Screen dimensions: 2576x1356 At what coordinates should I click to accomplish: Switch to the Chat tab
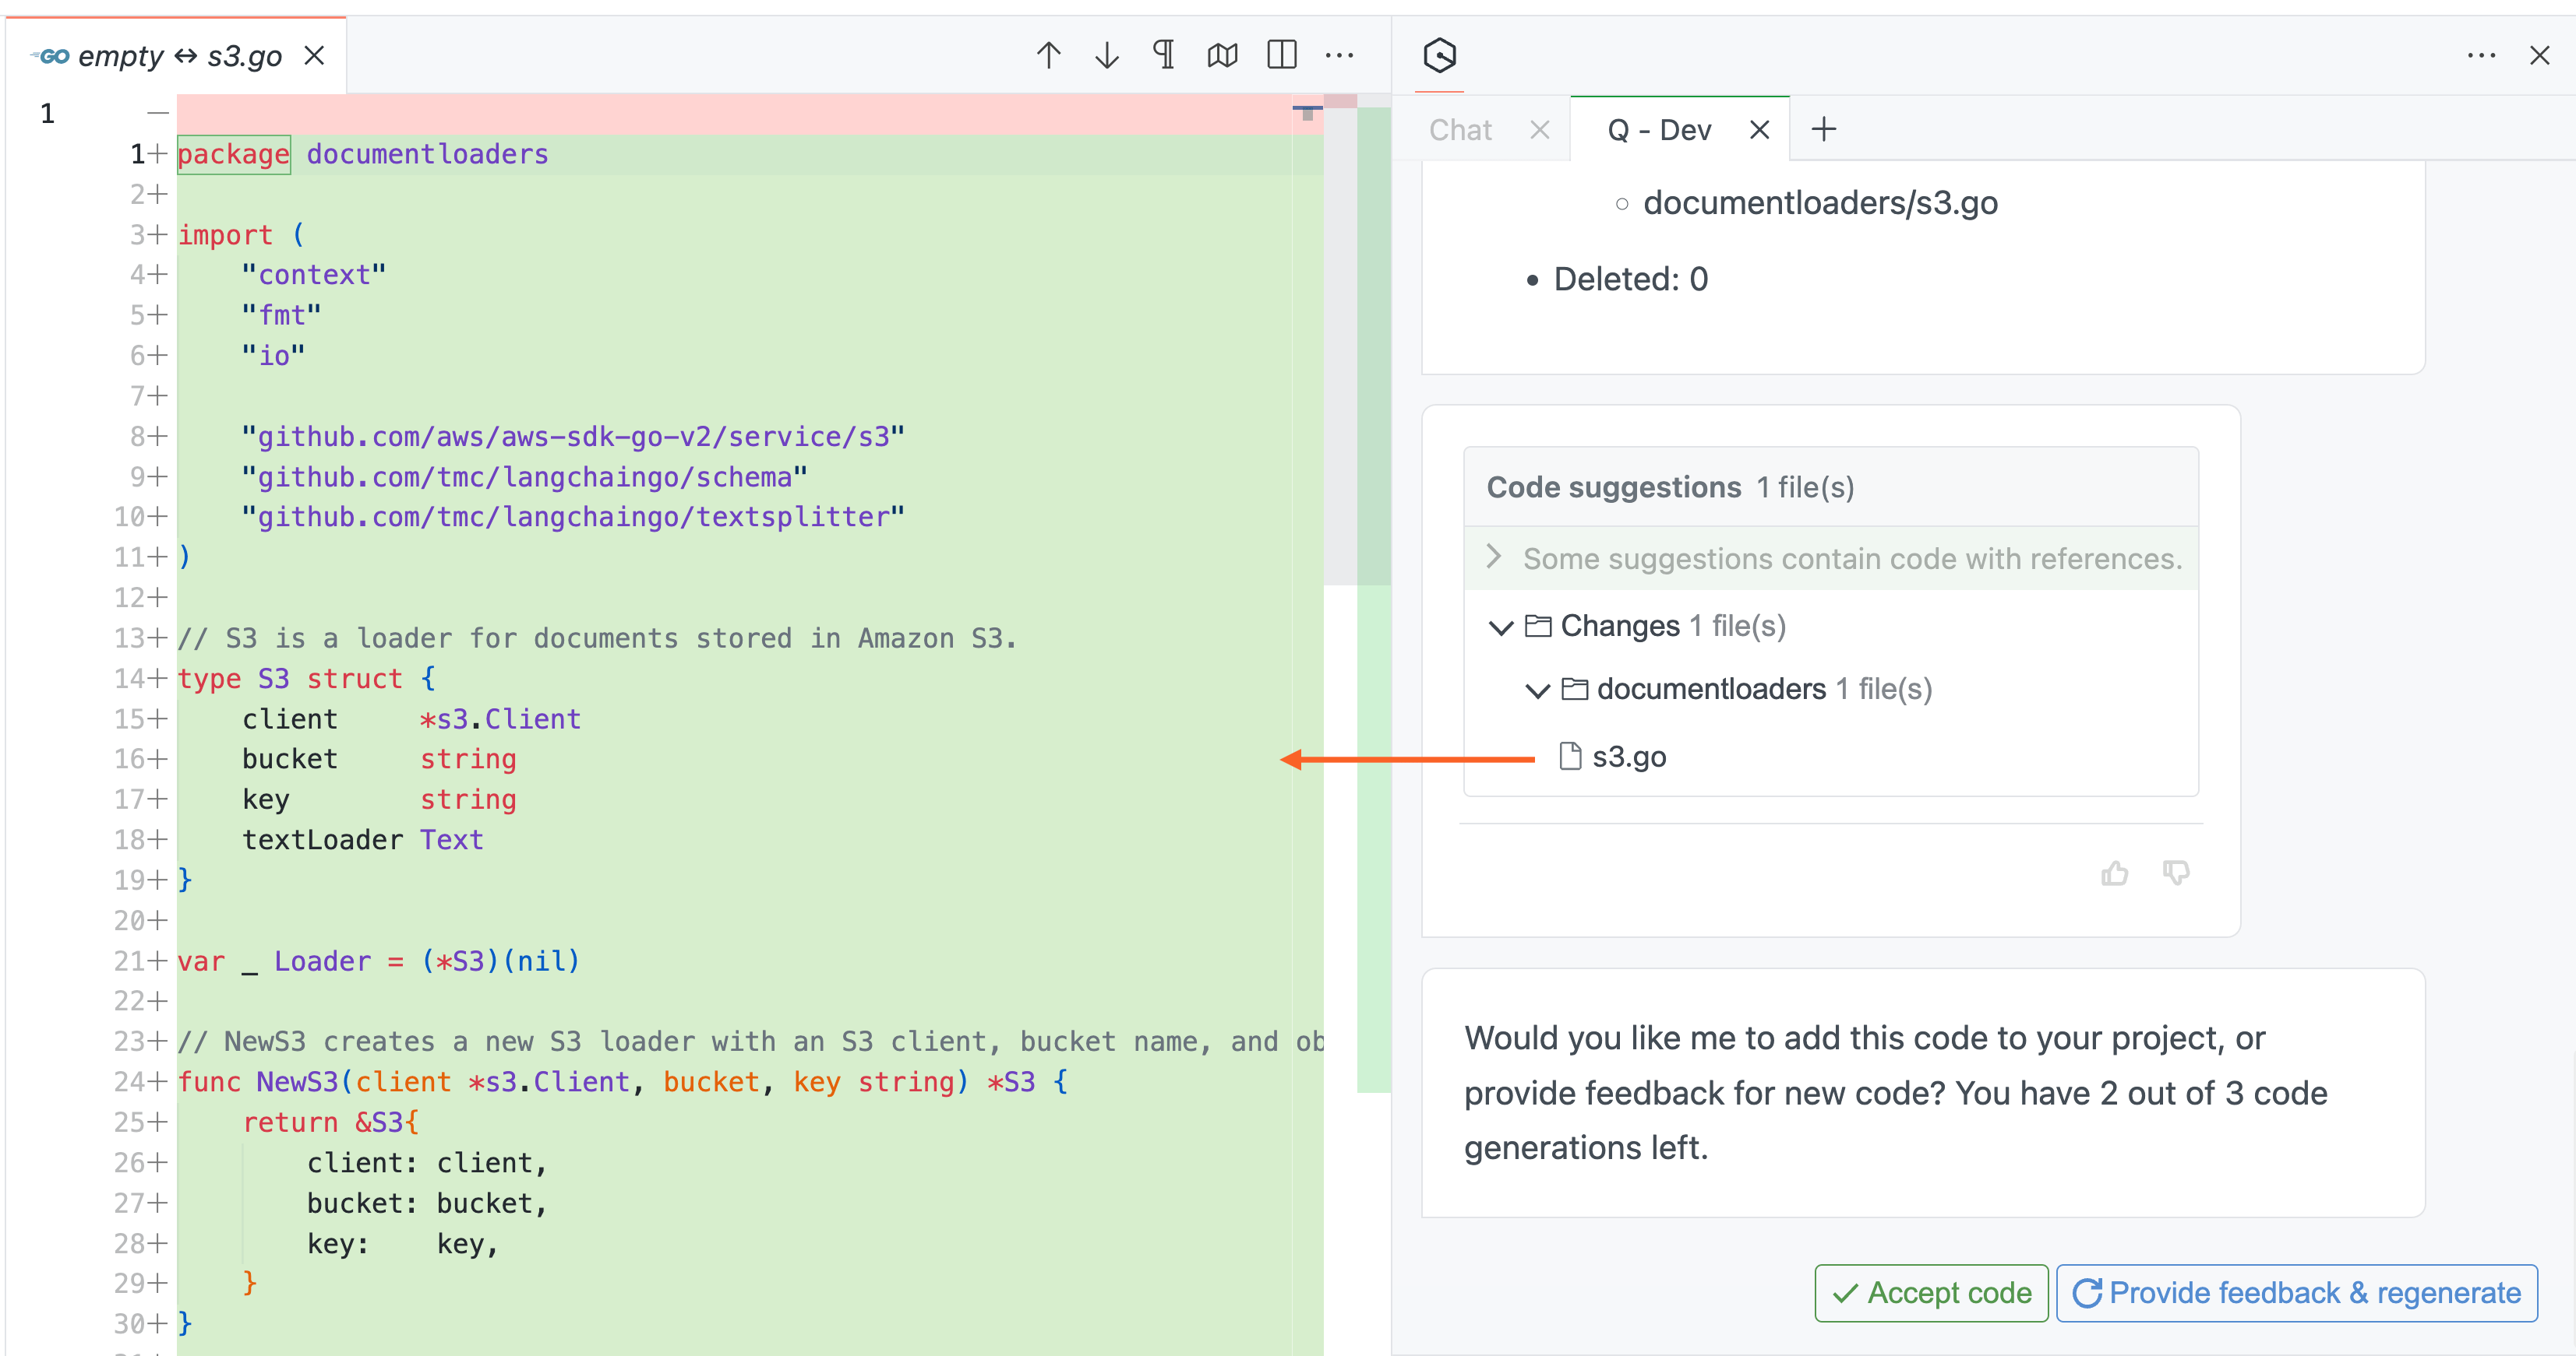(x=1460, y=130)
